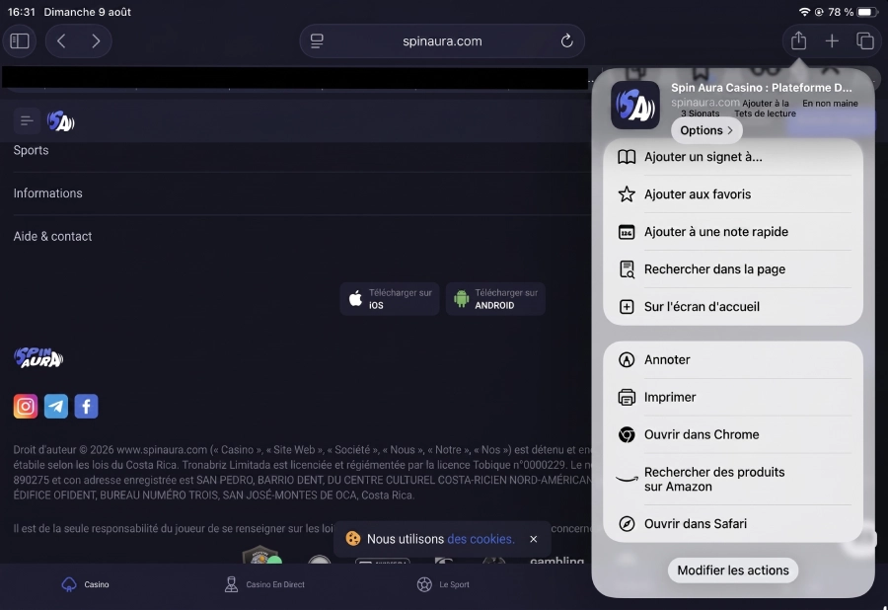Expand the Options chevron button
Screen dimensions: 888x610
[x=706, y=130]
